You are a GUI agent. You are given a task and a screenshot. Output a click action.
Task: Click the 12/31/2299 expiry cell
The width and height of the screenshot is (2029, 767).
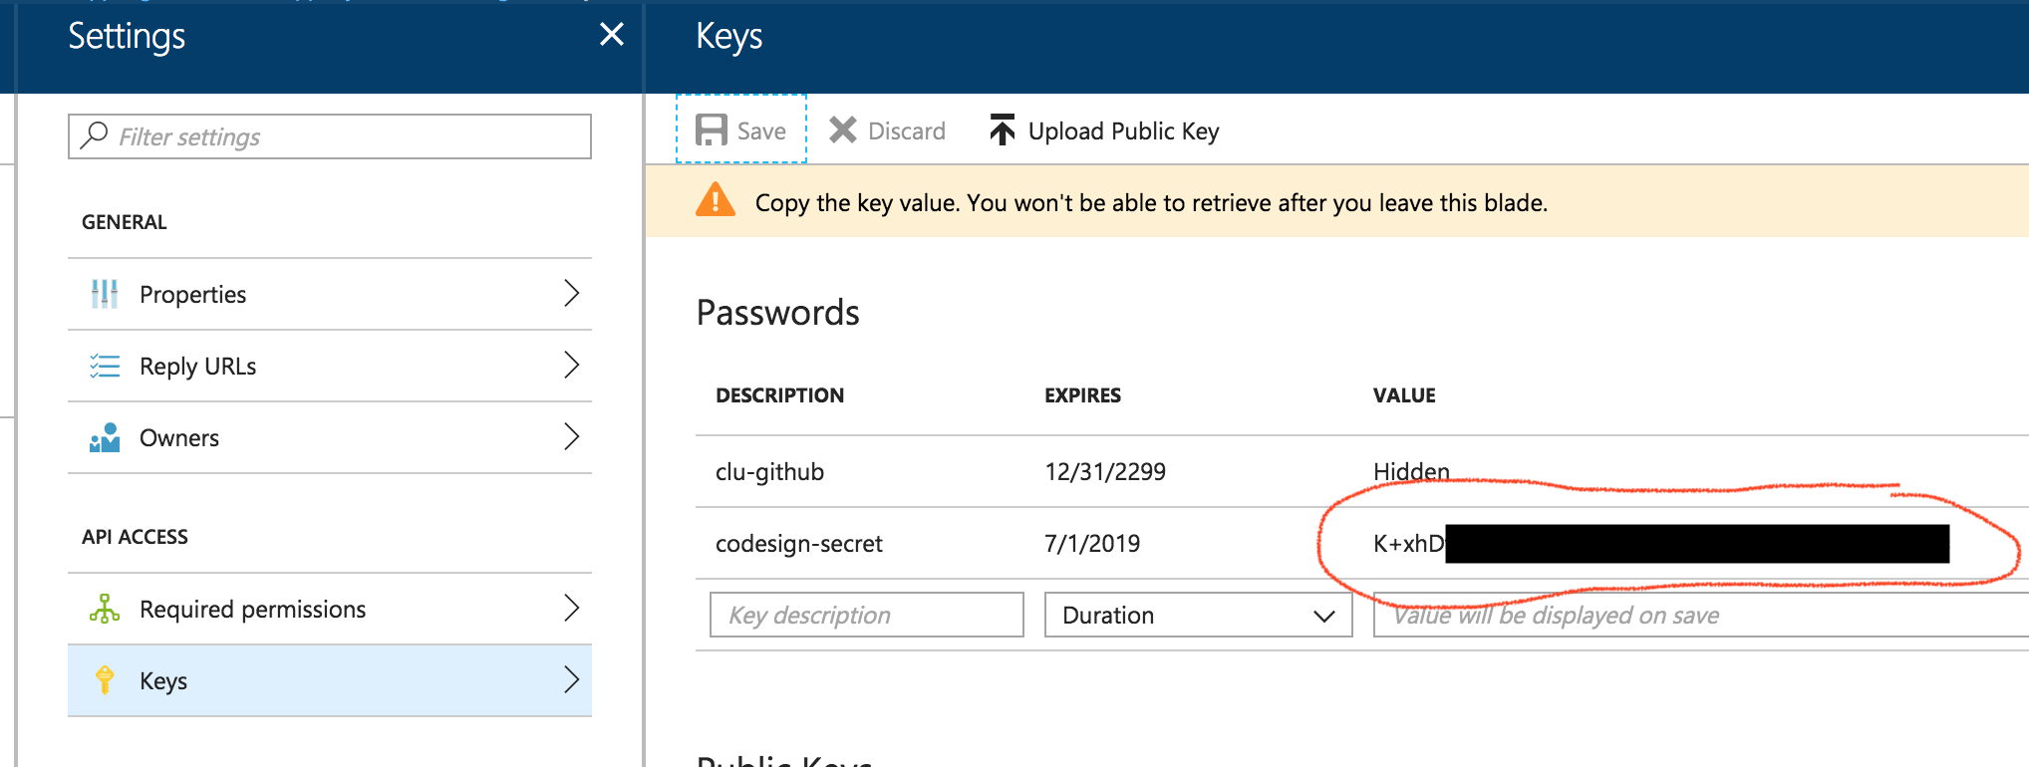tap(1105, 471)
